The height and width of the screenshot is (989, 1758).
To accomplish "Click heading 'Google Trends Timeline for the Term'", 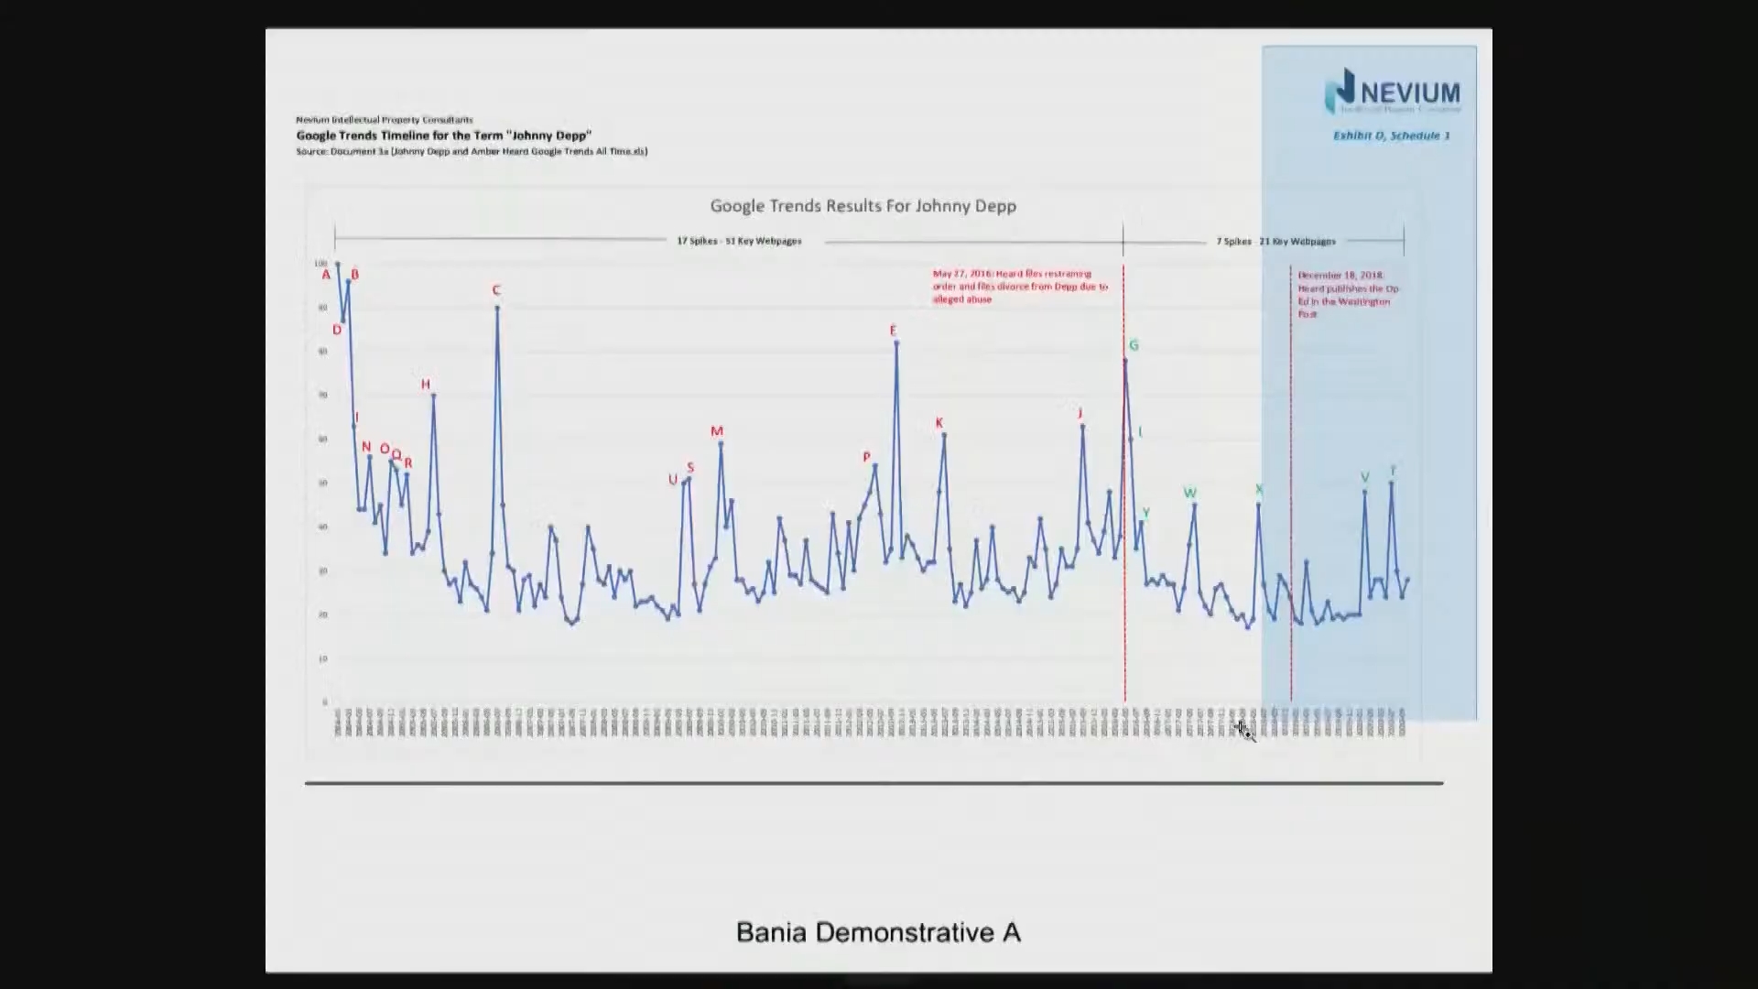I will 444,136.
